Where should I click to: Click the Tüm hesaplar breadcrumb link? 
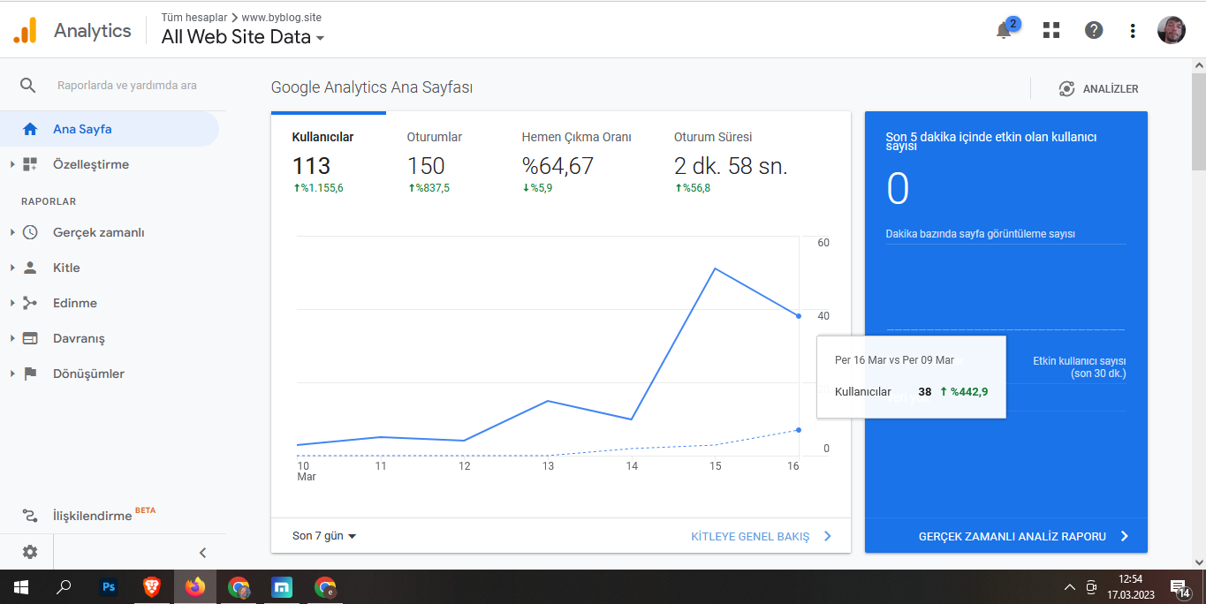tap(193, 17)
